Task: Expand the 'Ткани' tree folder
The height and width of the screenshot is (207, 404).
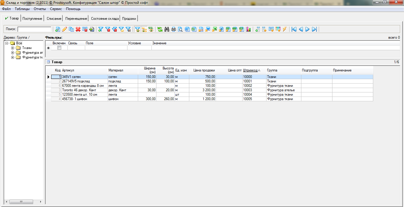Action: click(x=13, y=48)
